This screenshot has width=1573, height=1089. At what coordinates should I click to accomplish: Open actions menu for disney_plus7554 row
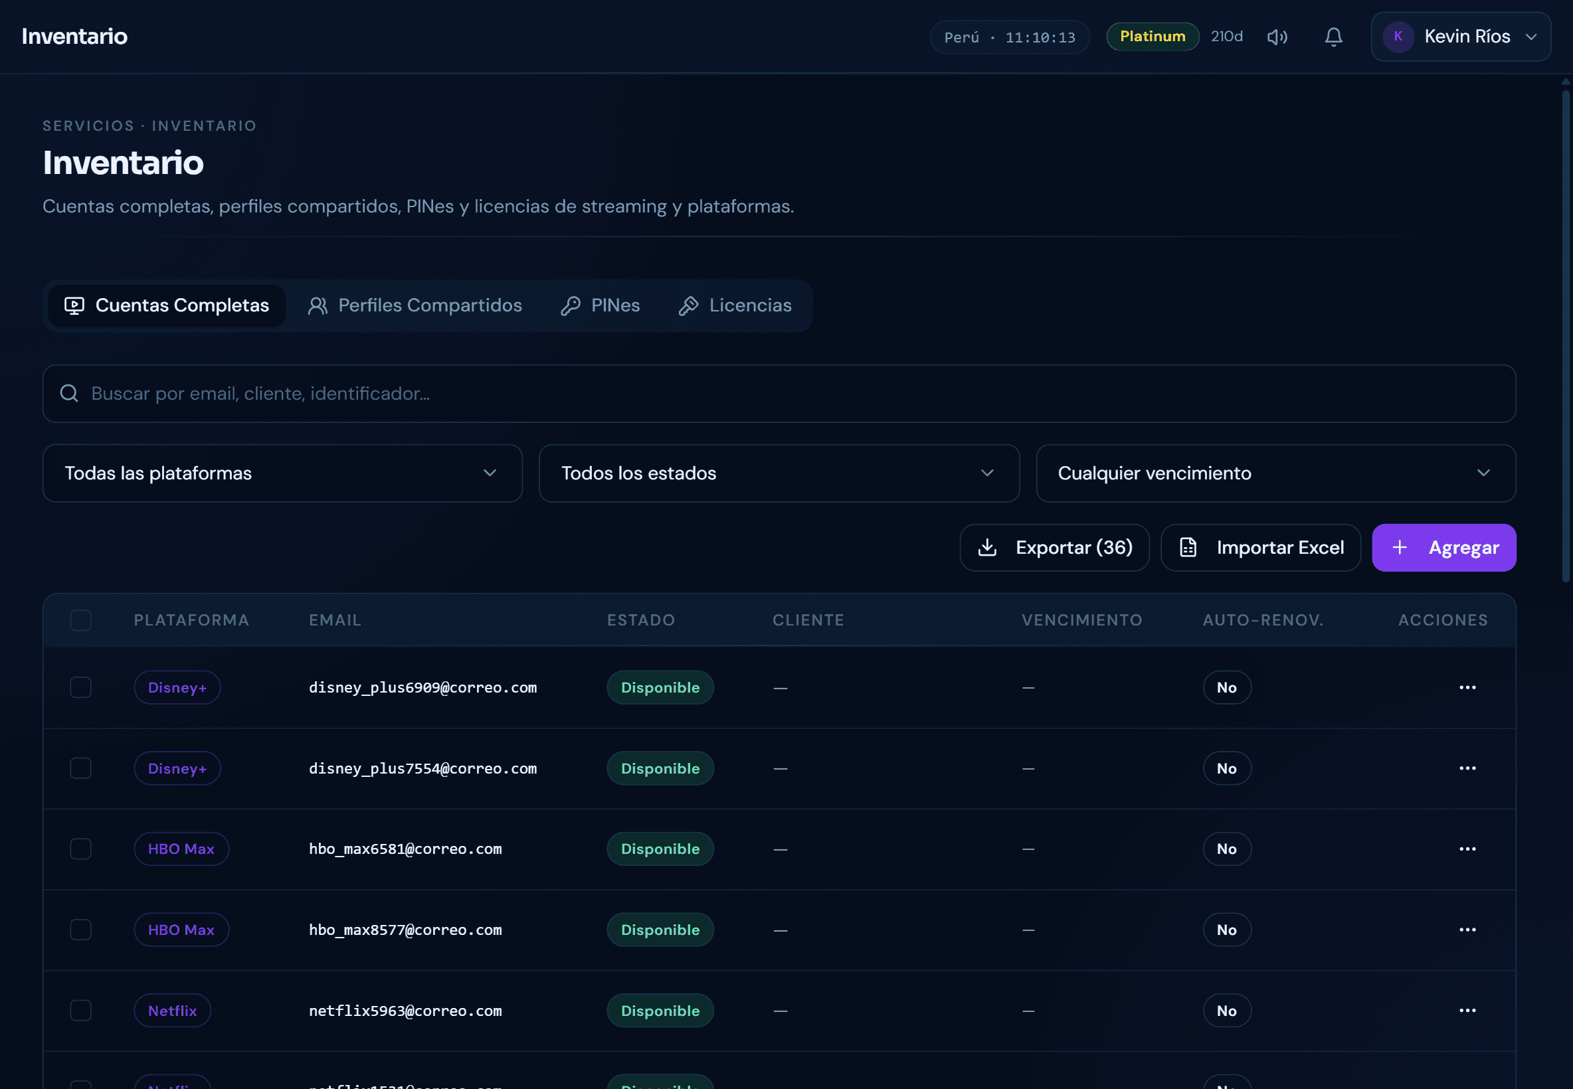pos(1467,768)
